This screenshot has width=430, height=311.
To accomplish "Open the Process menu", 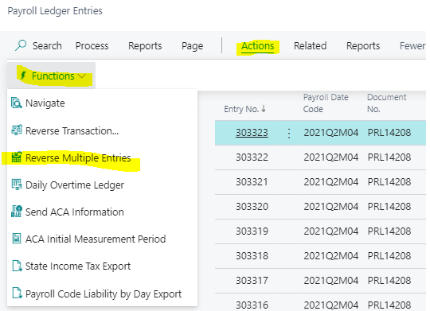I will [92, 46].
